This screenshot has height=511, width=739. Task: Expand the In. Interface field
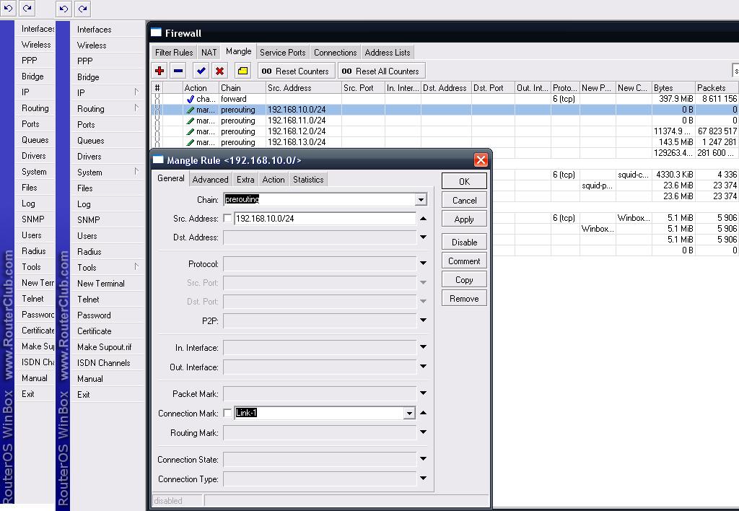[423, 347]
